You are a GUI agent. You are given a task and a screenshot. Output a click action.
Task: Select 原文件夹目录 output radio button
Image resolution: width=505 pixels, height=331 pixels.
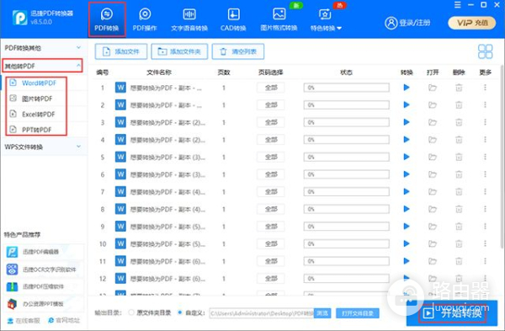[x=131, y=312]
